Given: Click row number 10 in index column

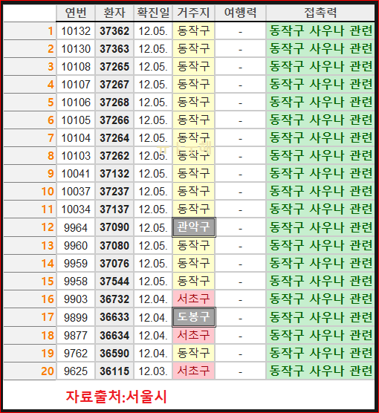Looking at the screenshot, I should tap(48, 192).
